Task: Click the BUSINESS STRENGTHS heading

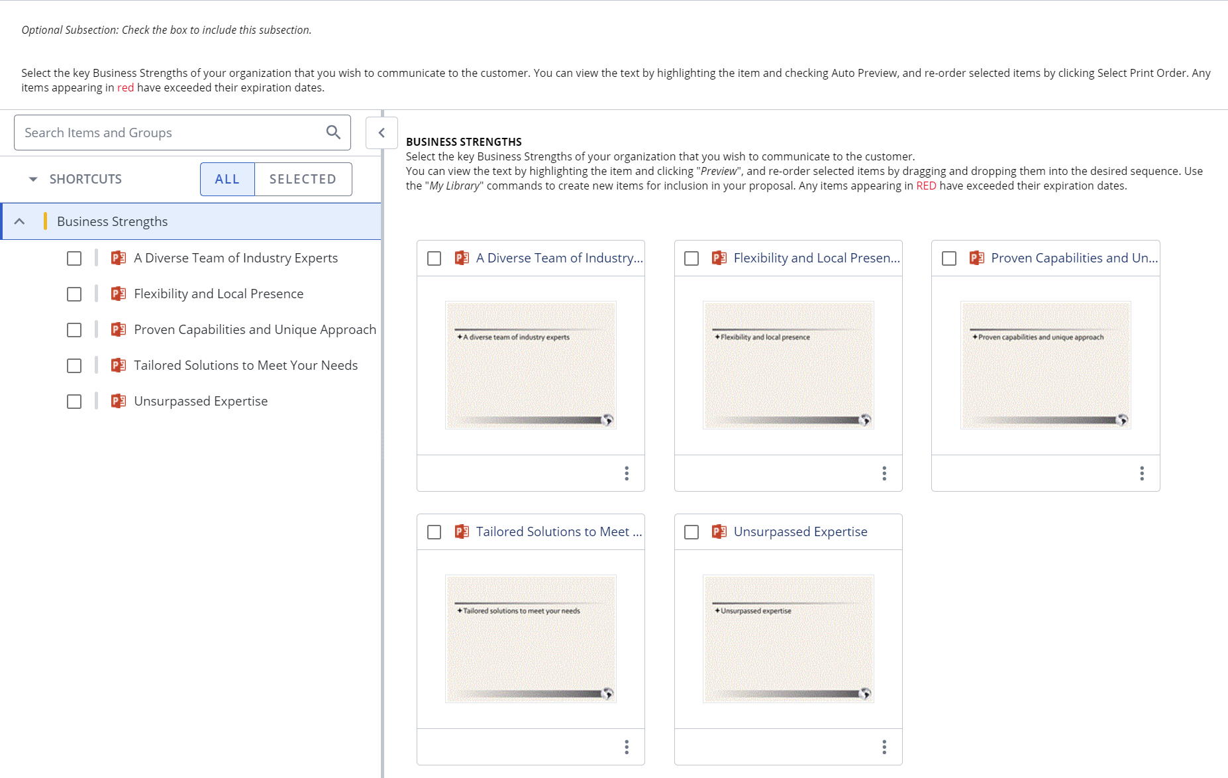Action: coord(464,142)
